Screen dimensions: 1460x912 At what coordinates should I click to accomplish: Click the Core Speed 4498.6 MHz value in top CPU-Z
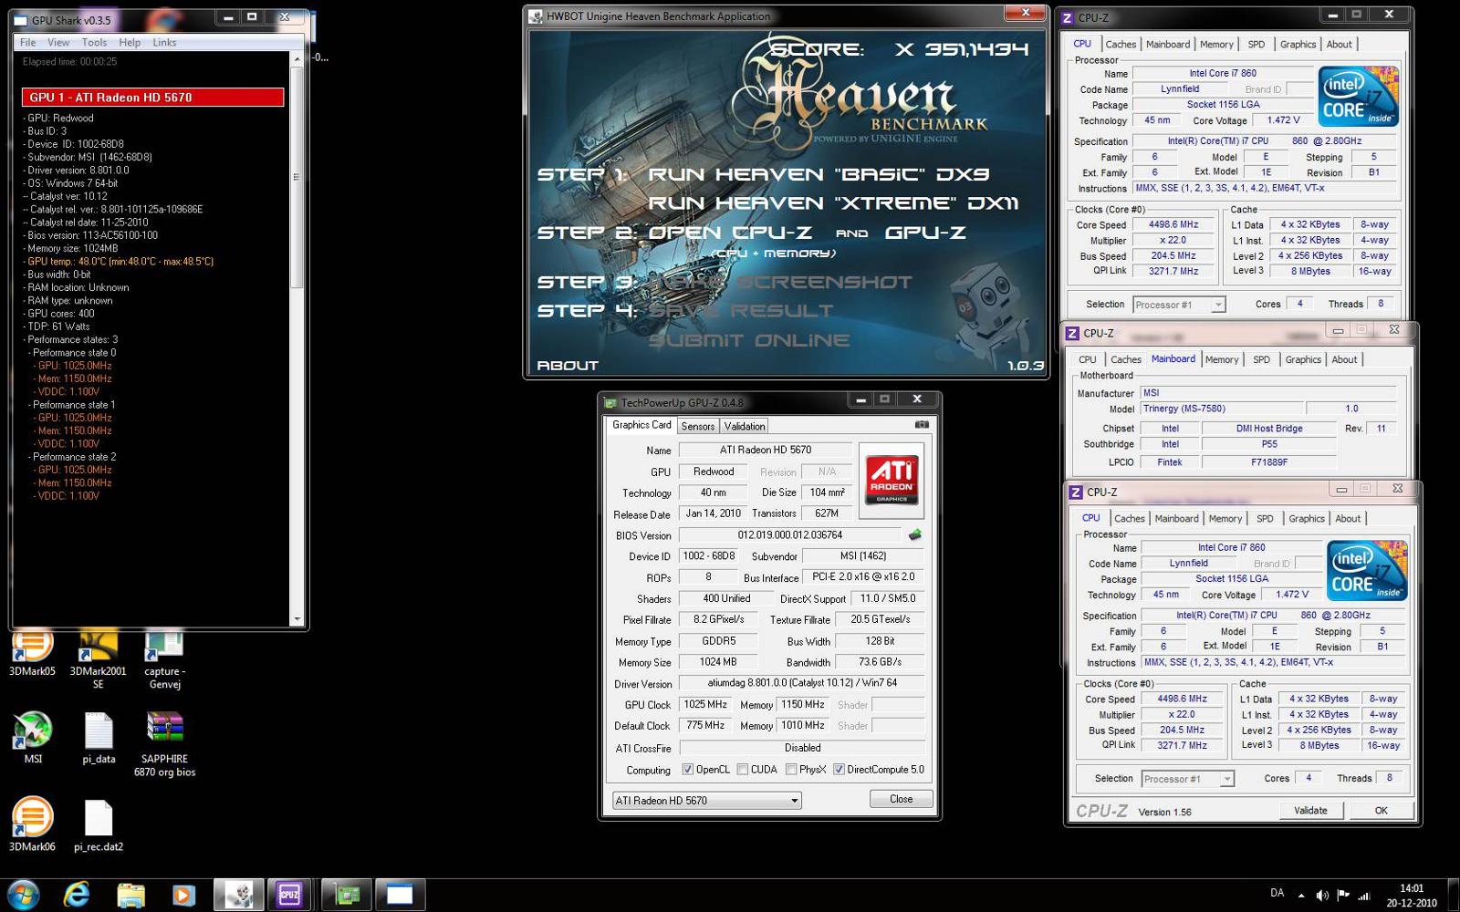coord(1173,224)
